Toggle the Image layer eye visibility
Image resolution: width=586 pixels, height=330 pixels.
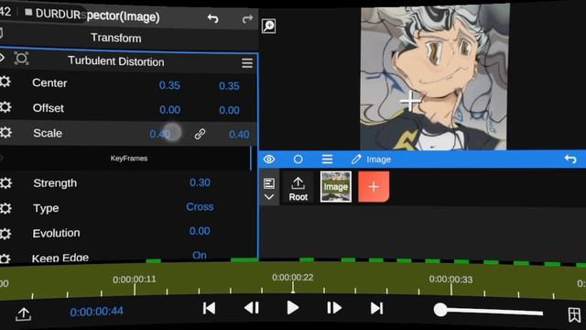[269, 159]
